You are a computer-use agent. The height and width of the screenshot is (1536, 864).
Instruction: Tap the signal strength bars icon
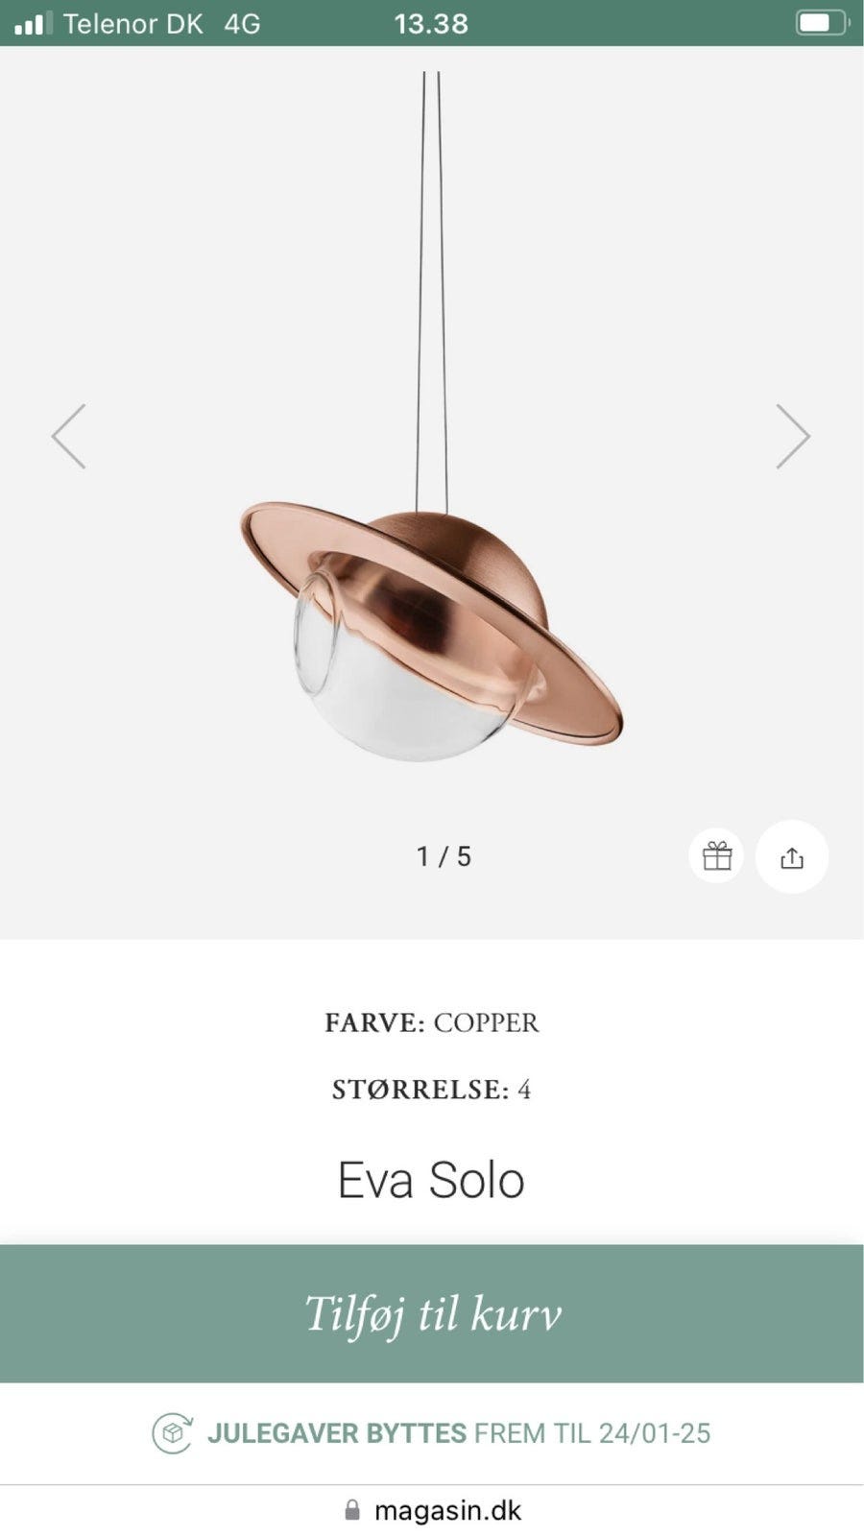coord(34,23)
